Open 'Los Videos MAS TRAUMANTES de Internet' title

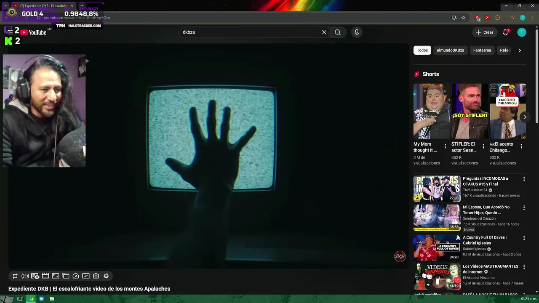pyautogui.click(x=491, y=269)
